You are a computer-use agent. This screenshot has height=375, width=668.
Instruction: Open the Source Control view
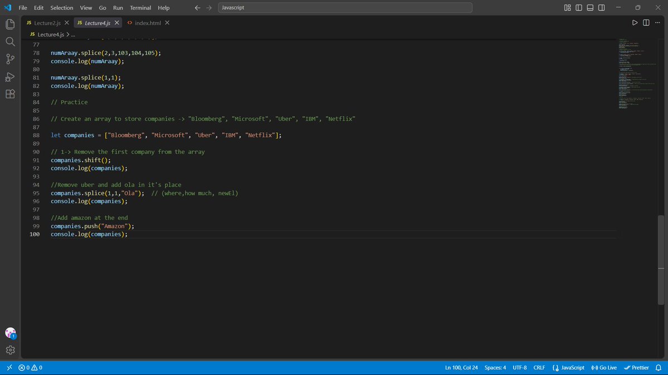[x=10, y=59]
